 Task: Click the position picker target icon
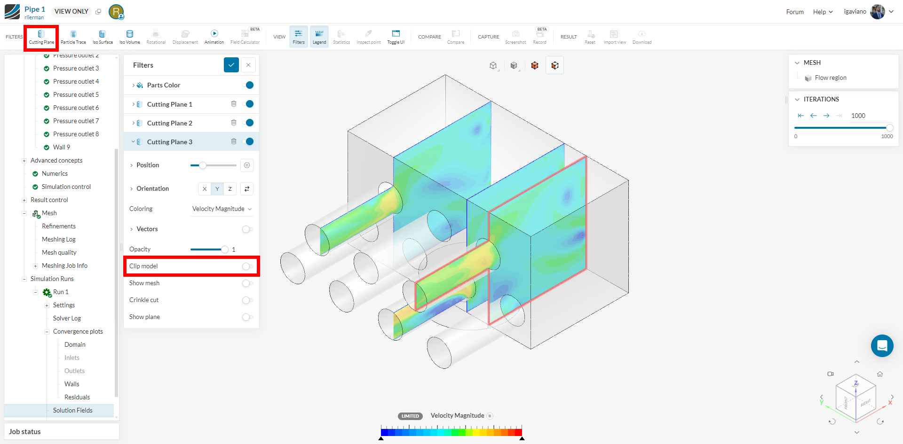pyautogui.click(x=247, y=165)
